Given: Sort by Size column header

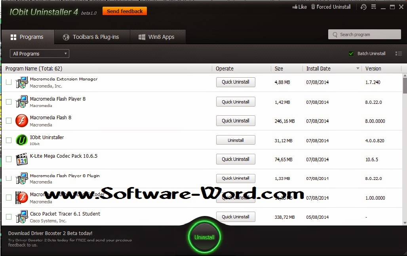Looking at the screenshot, I should point(279,69).
